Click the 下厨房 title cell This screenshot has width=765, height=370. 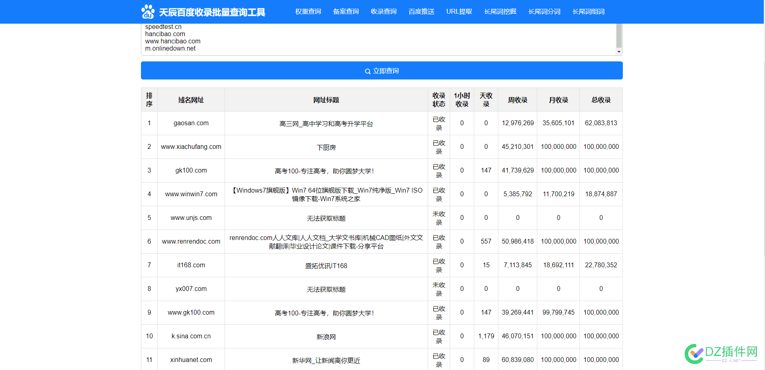[x=326, y=147]
